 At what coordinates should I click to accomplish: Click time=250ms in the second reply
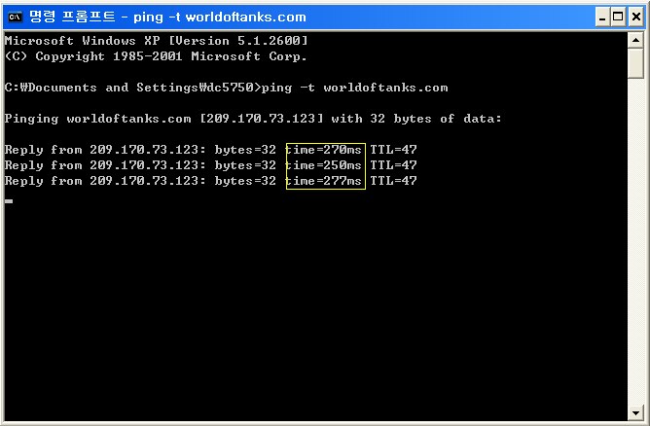tap(324, 165)
